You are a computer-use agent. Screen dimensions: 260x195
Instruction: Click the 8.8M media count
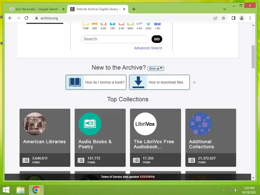point(104,28)
